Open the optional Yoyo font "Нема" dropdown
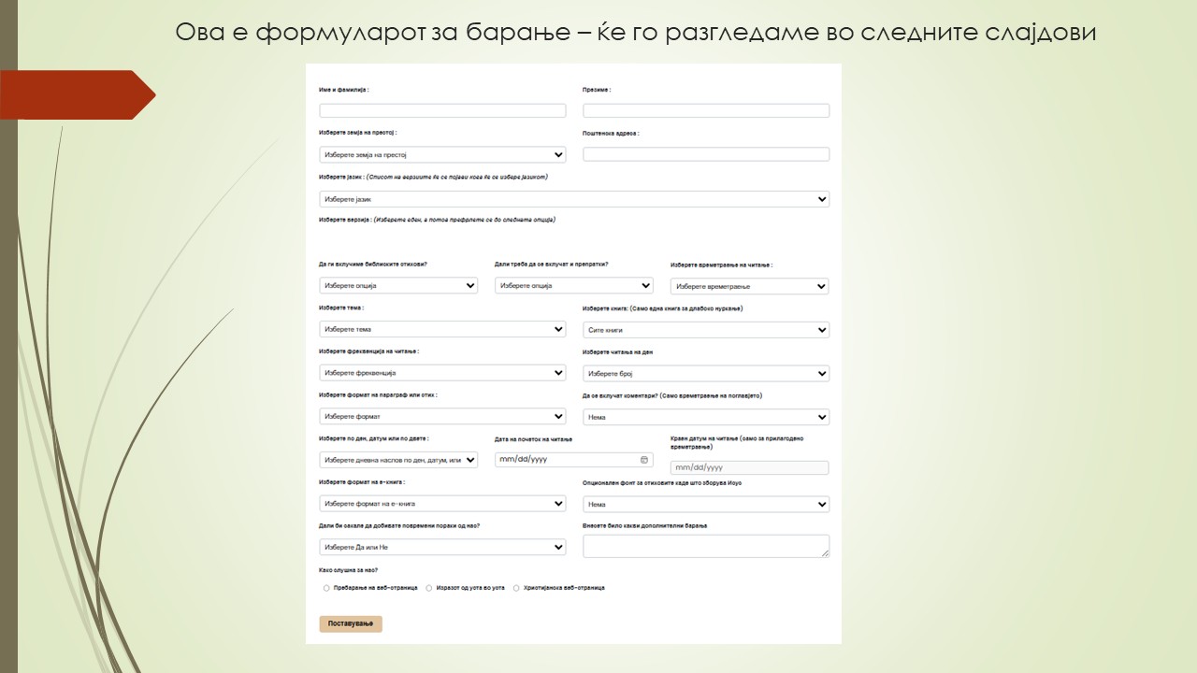Viewport: 1197px width, 673px height. click(706, 504)
